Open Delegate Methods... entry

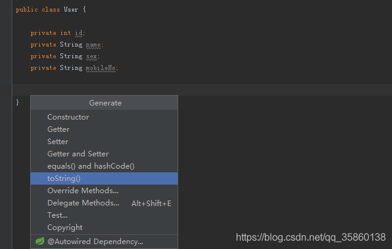104,203
